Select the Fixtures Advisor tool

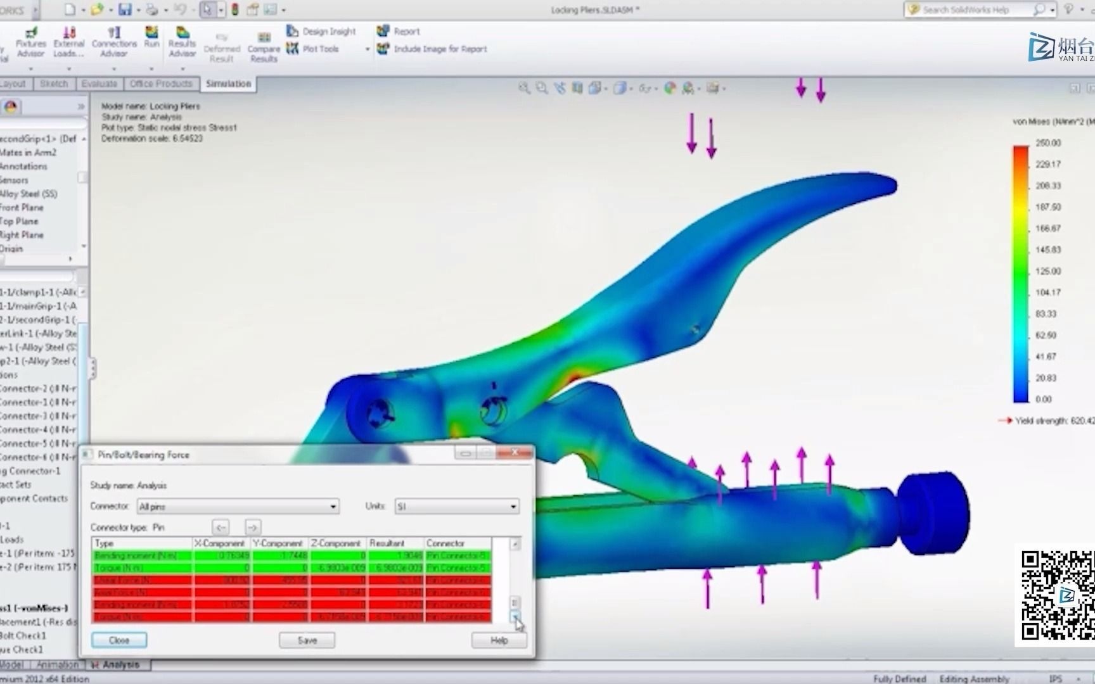[x=30, y=40]
